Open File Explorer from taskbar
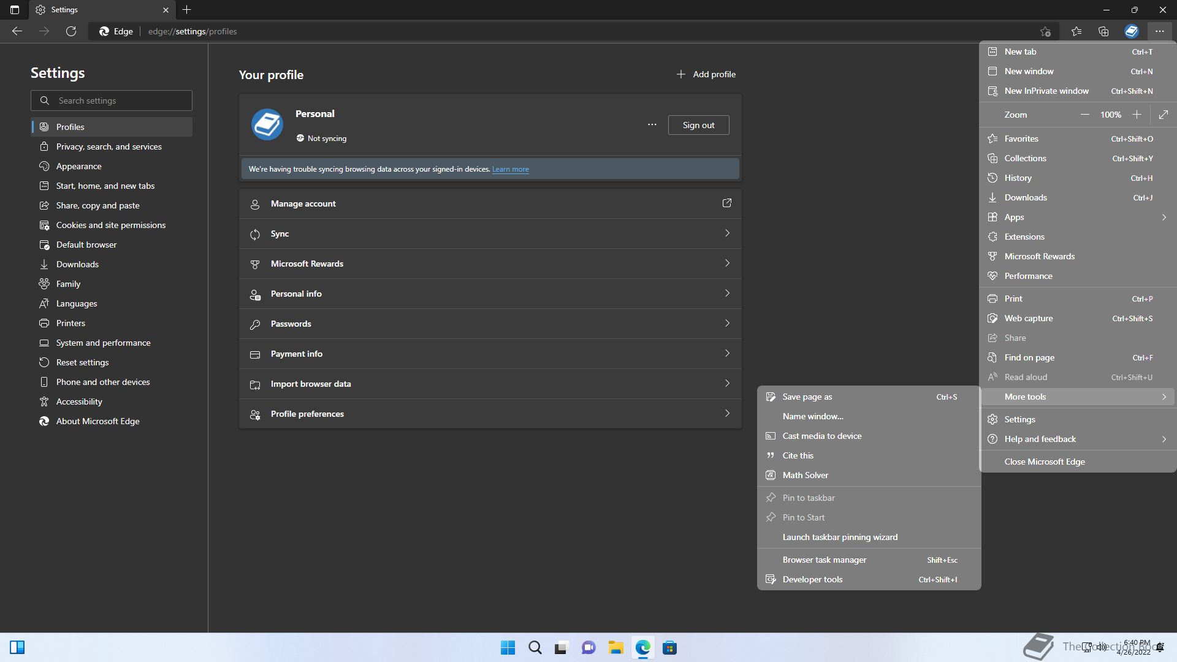Viewport: 1177px width, 662px height. [615, 647]
